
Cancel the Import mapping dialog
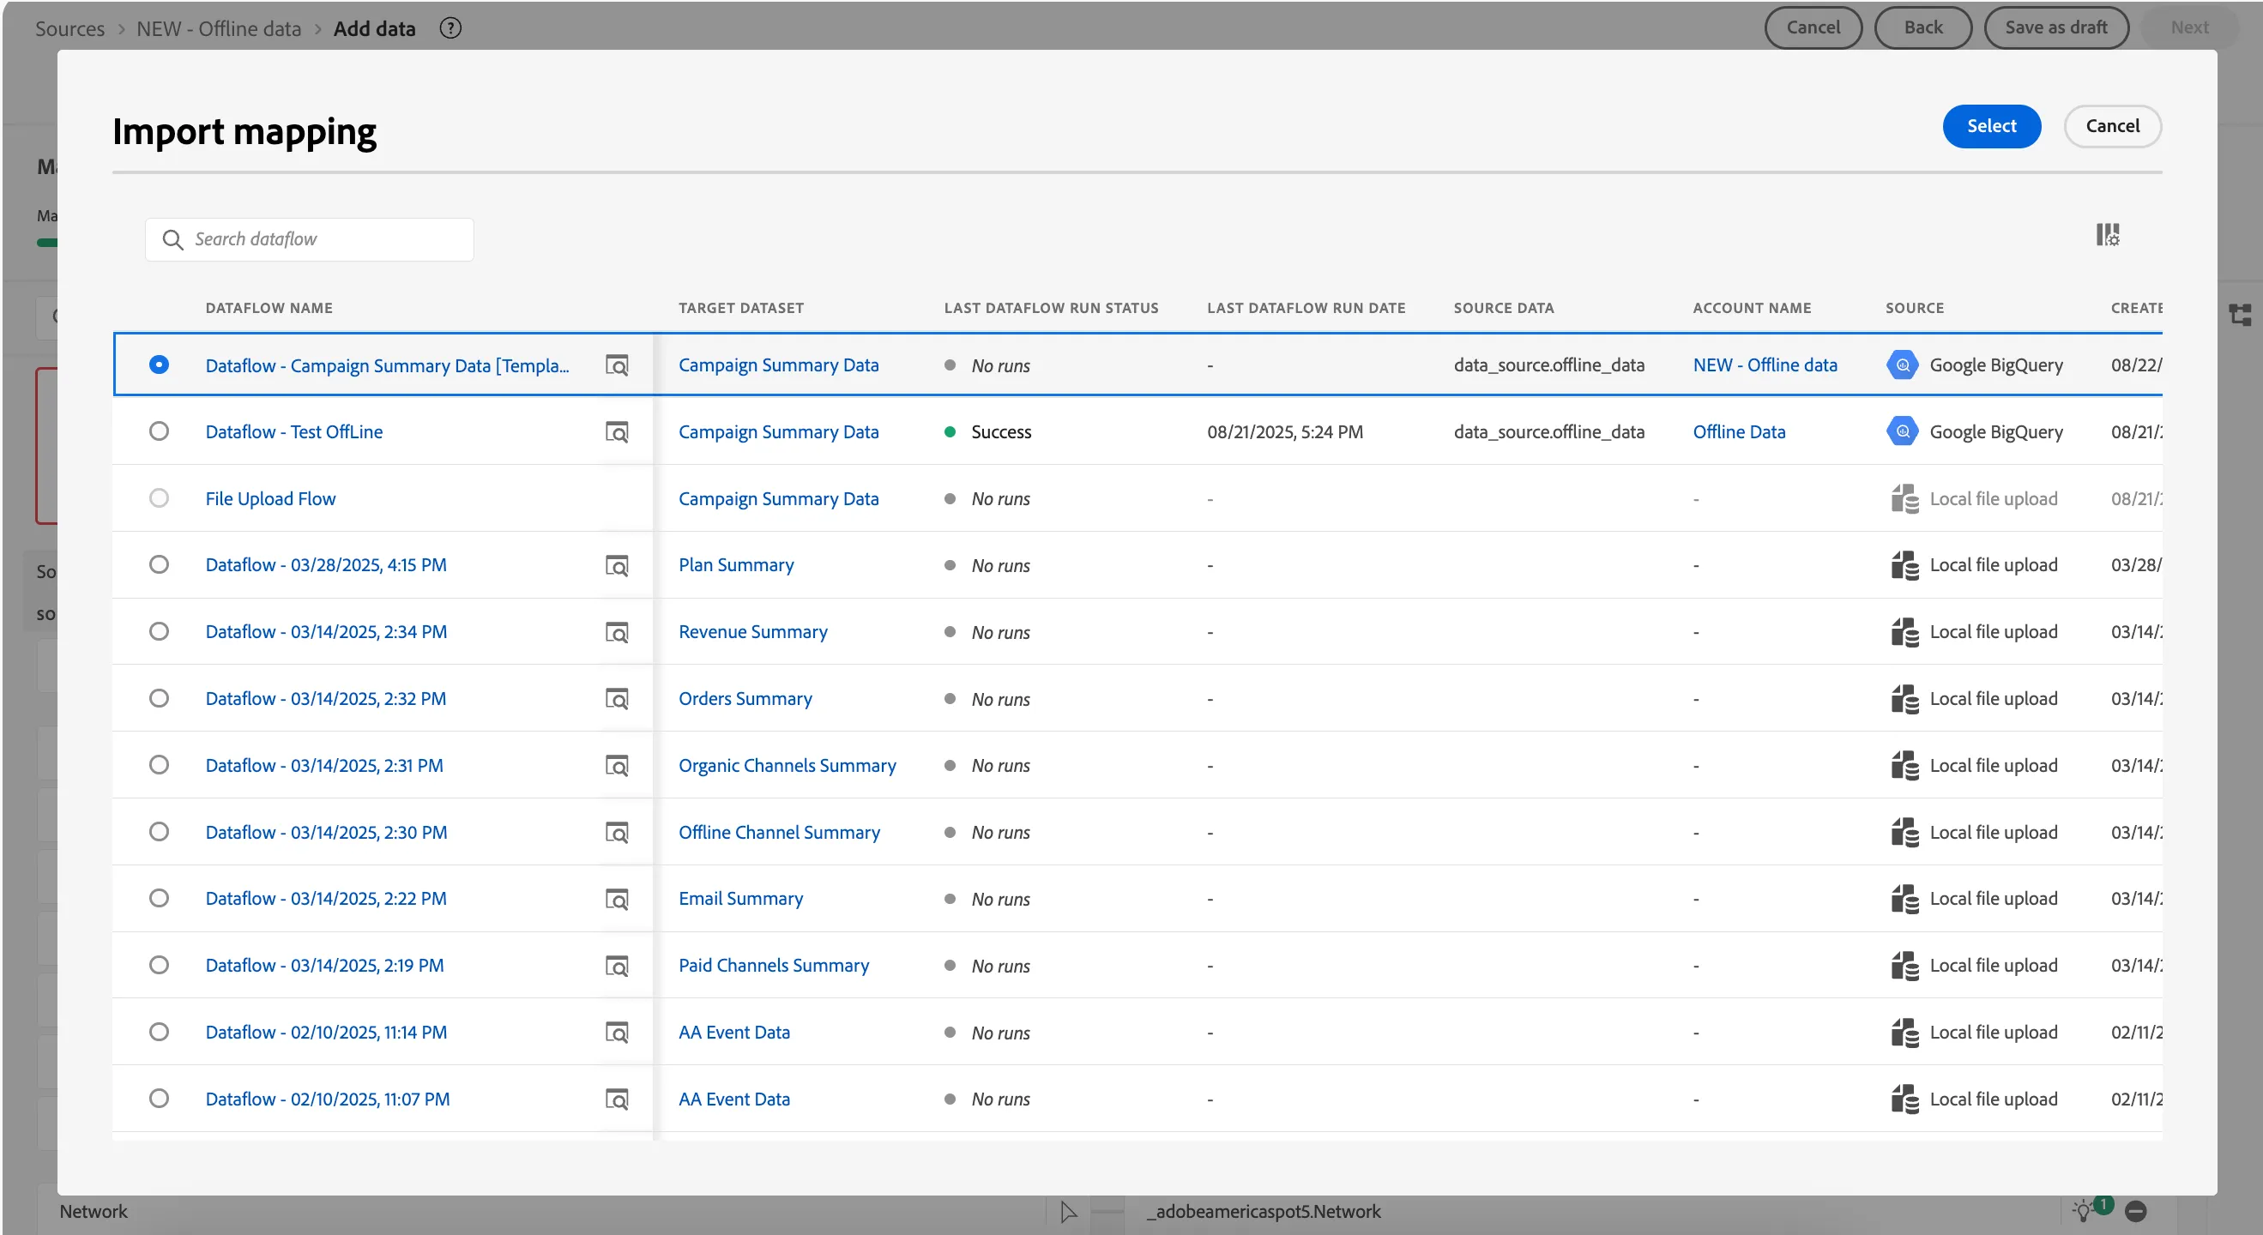click(x=2112, y=125)
